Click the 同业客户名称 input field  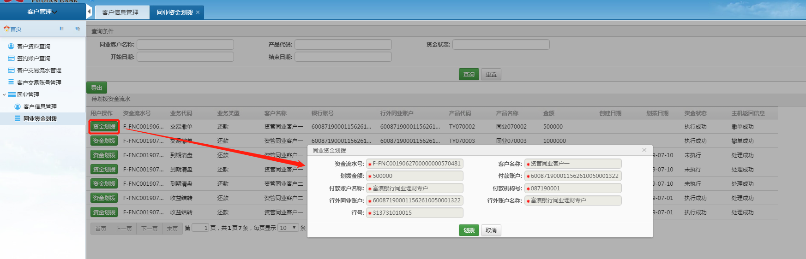(185, 44)
